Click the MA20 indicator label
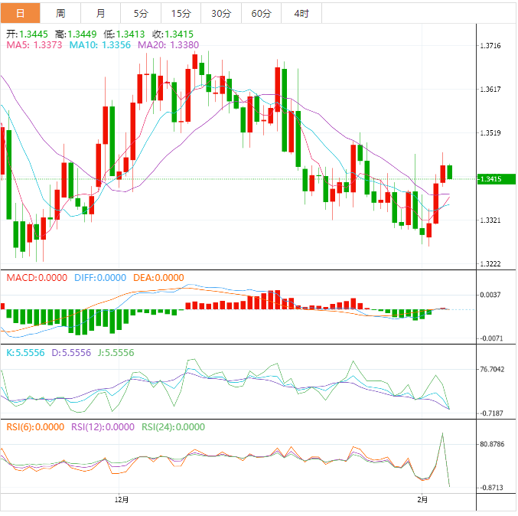518x516 pixels. [168, 45]
